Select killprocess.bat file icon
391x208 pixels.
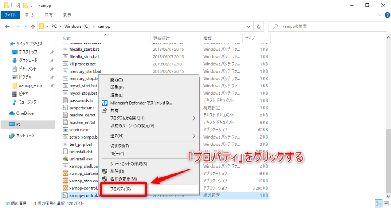point(65,64)
